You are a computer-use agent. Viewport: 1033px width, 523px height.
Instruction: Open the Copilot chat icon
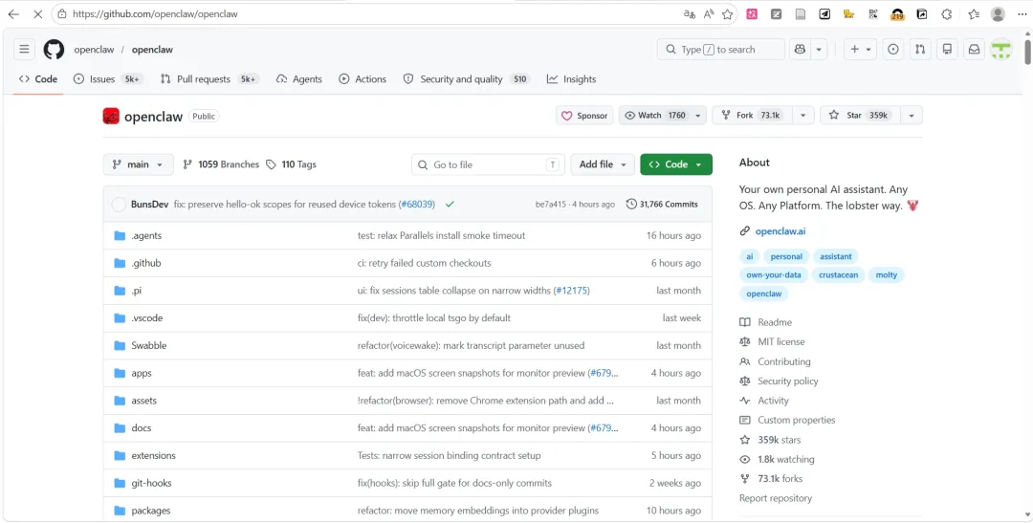(800, 50)
